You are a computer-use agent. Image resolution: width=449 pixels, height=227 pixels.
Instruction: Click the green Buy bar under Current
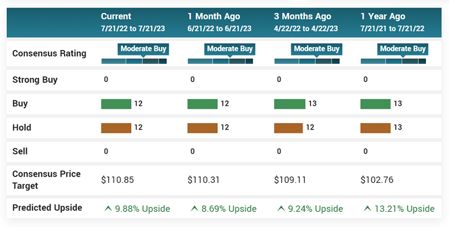tap(116, 104)
